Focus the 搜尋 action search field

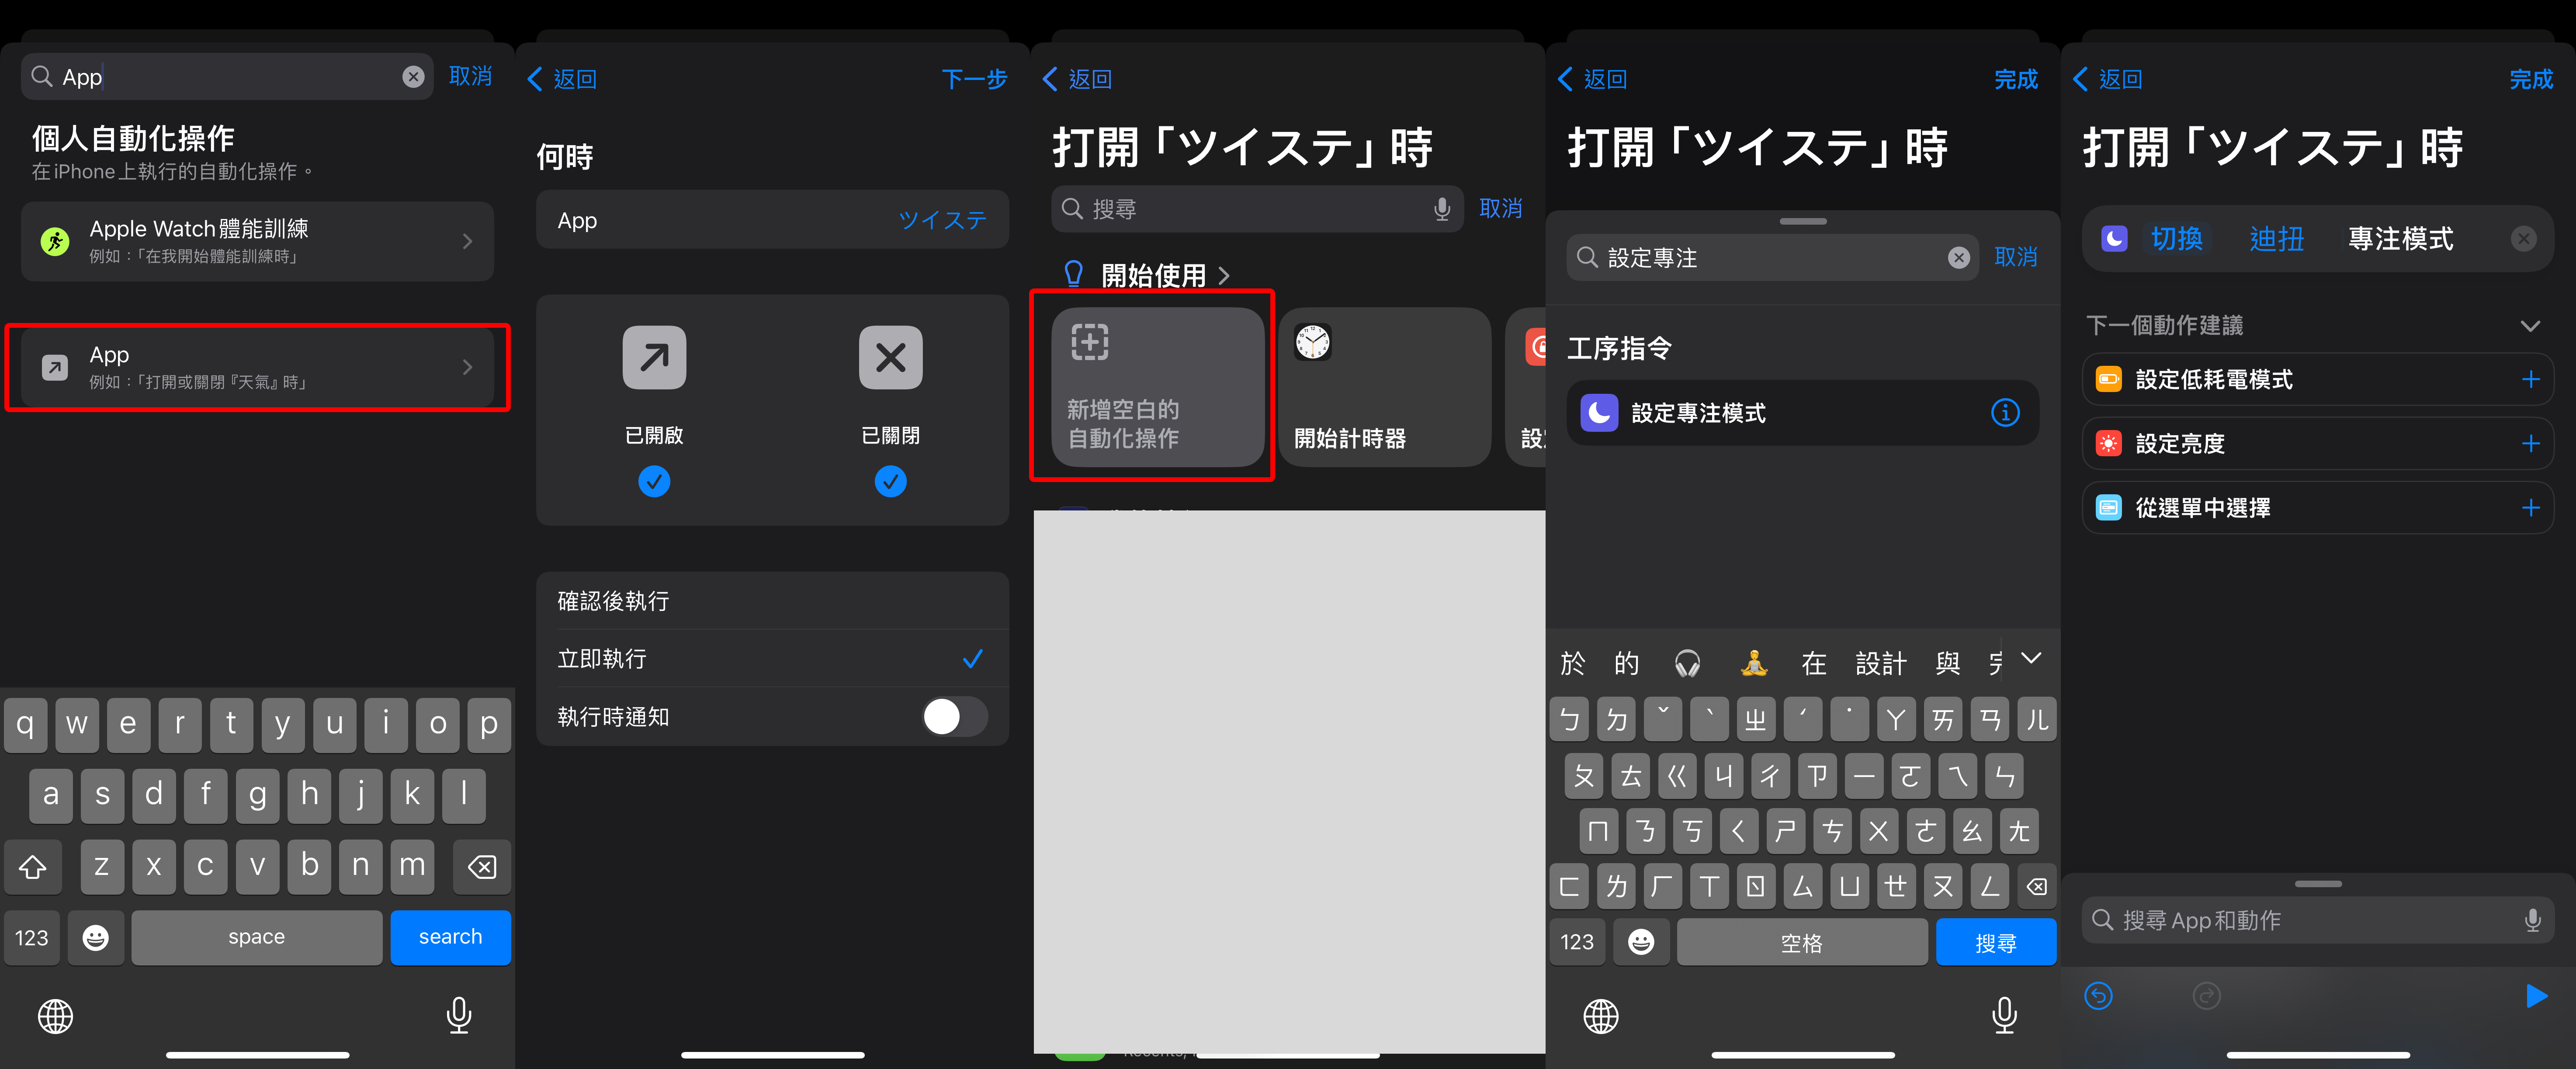click(x=1257, y=209)
